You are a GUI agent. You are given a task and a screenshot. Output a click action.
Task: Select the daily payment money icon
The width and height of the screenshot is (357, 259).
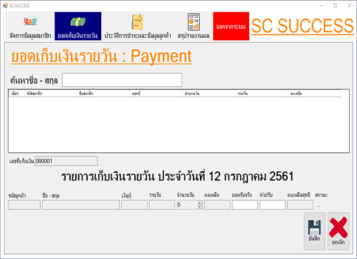78,22
